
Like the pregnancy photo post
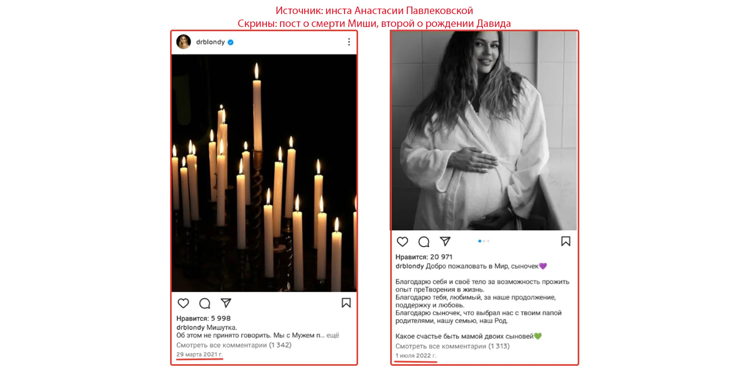click(x=402, y=242)
